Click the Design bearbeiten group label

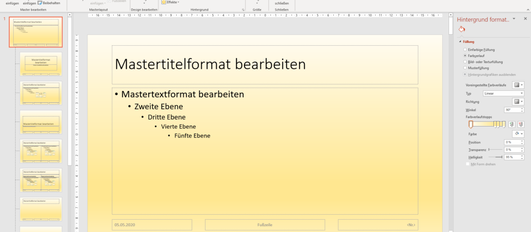(x=144, y=10)
